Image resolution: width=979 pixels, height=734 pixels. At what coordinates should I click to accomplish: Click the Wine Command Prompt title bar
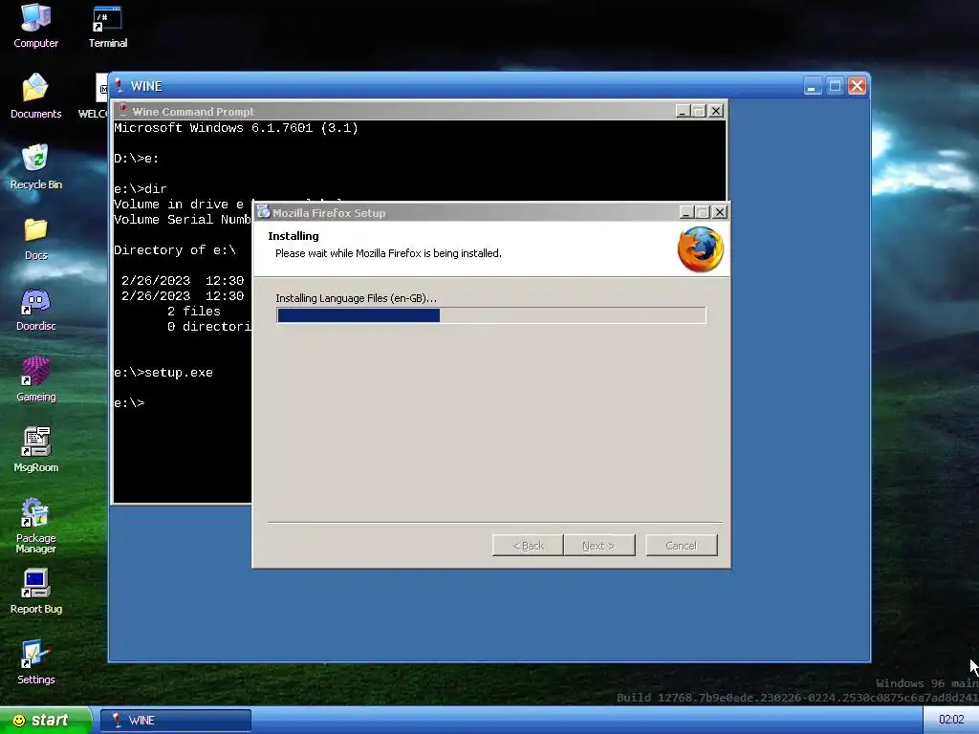420,111
